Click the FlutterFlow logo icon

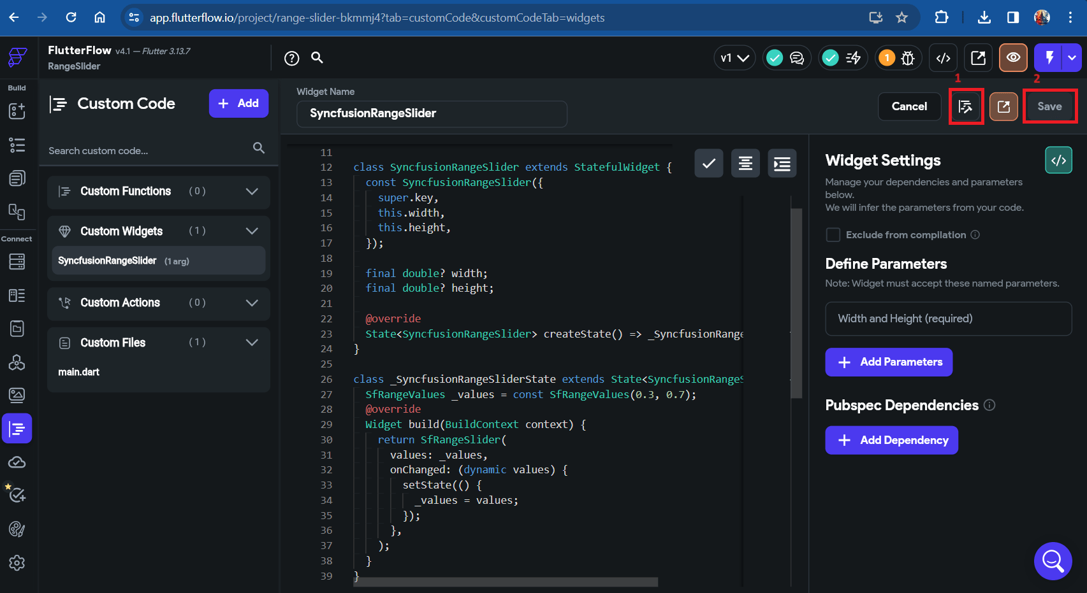tap(17, 57)
